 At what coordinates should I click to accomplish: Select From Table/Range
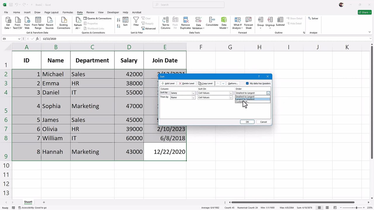[38, 23]
